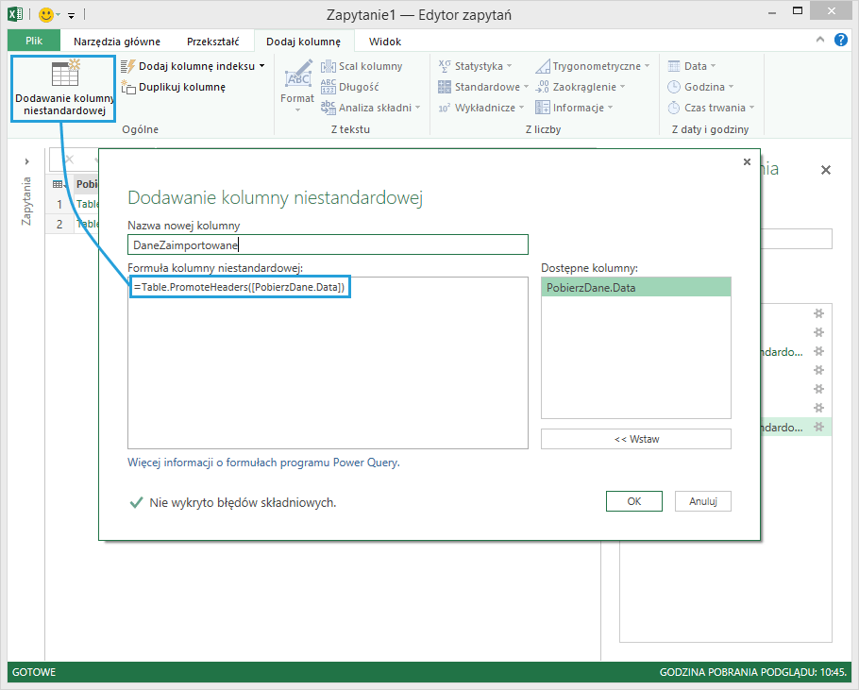Click the gear icon beside the last applied step
859x690 pixels.
pos(818,428)
